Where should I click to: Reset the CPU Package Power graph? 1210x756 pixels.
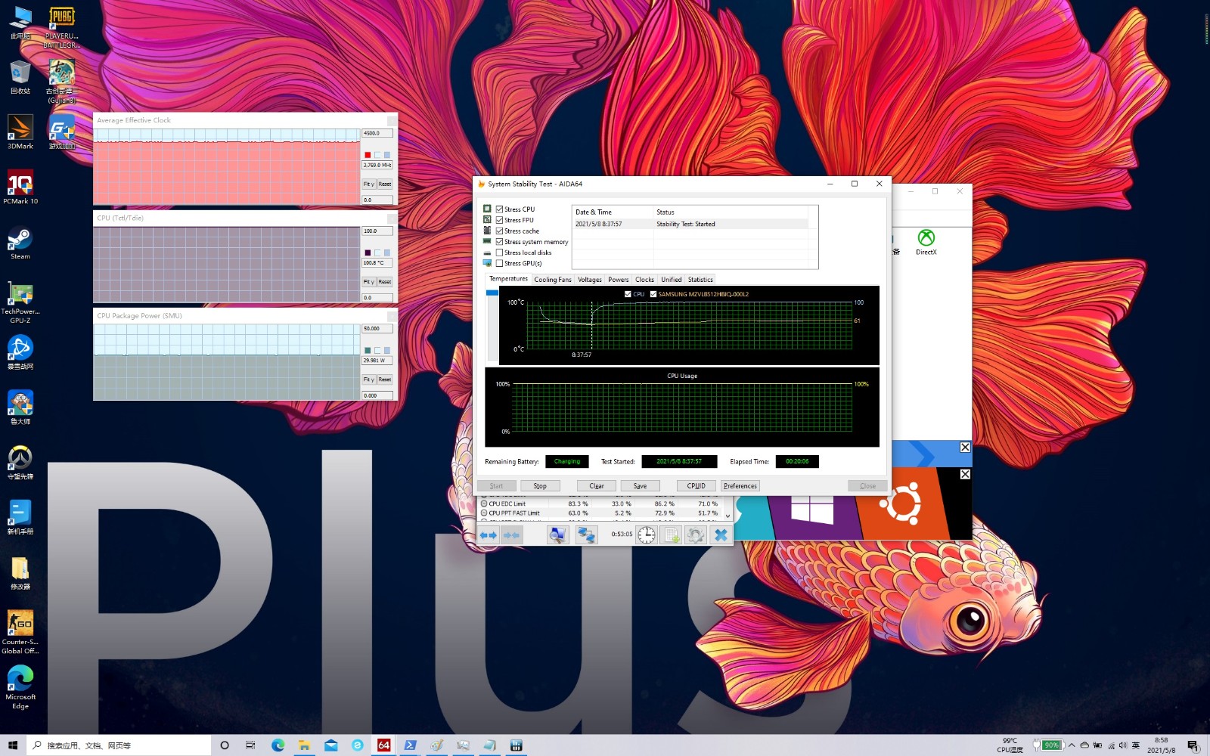point(385,380)
